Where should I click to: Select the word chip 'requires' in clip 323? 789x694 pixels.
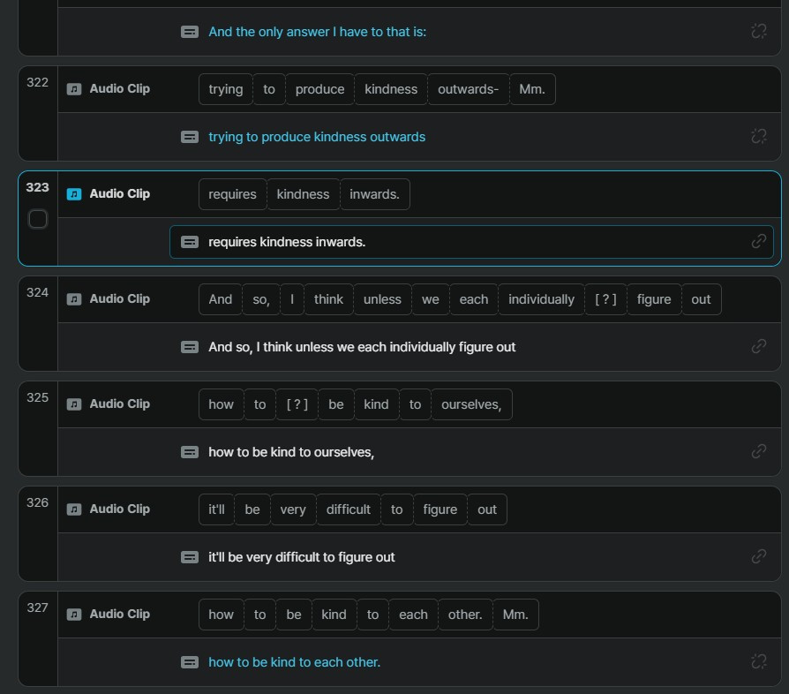[232, 194]
